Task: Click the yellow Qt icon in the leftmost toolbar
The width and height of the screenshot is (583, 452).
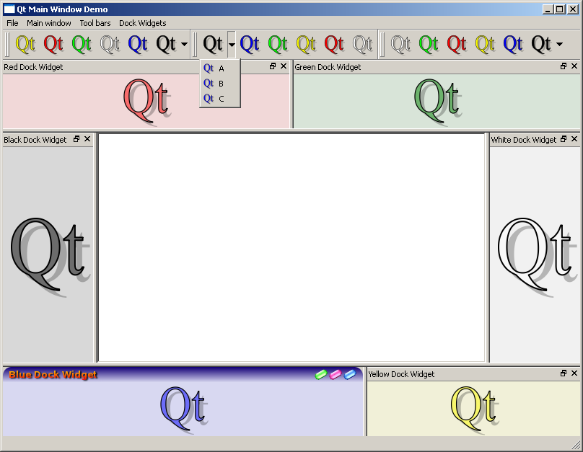Action: click(25, 44)
